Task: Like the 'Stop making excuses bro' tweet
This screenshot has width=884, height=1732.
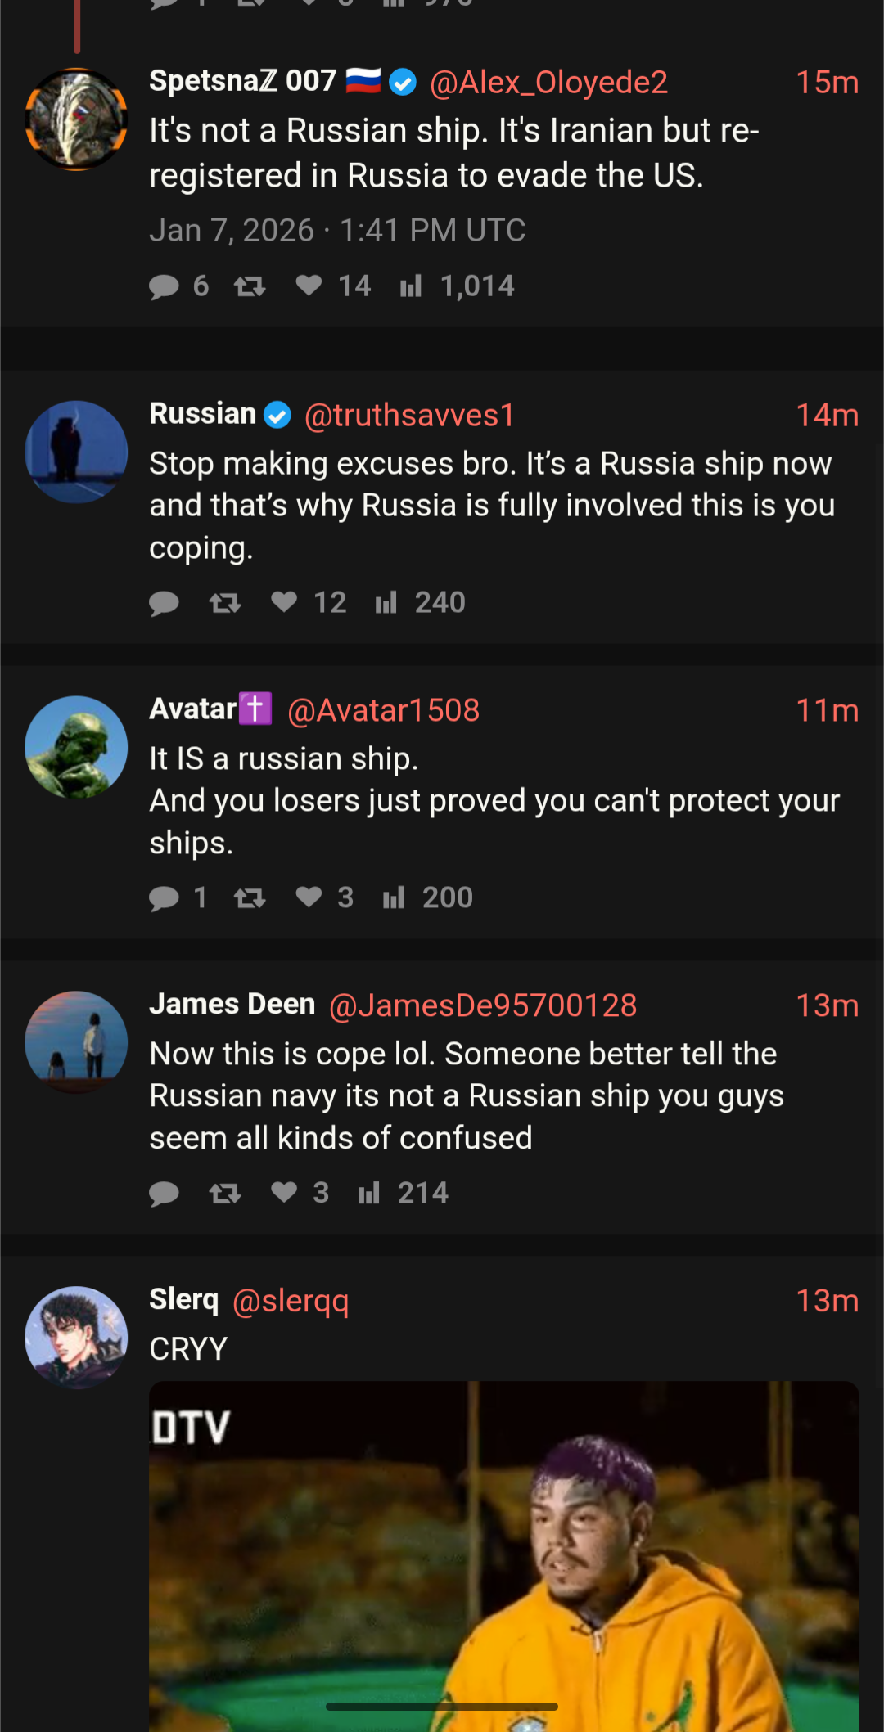Action: coord(284,602)
